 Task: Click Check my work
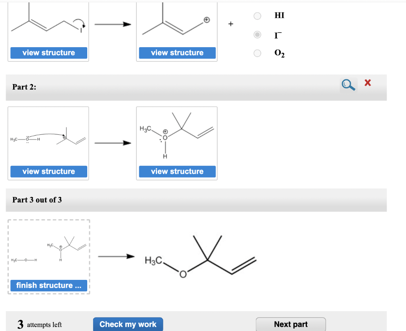(x=128, y=324)
